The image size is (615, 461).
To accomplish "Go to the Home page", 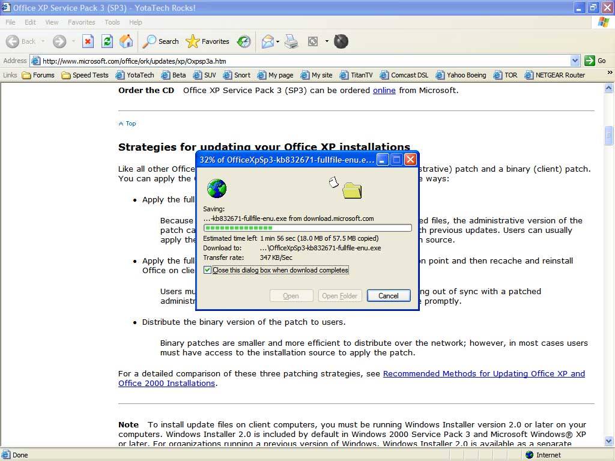I will coord(126,41).
